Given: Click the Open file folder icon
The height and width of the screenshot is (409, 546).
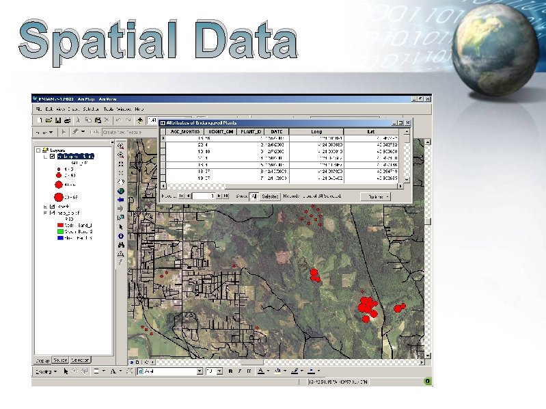Looking at the screenshot, I should (49, 120).
